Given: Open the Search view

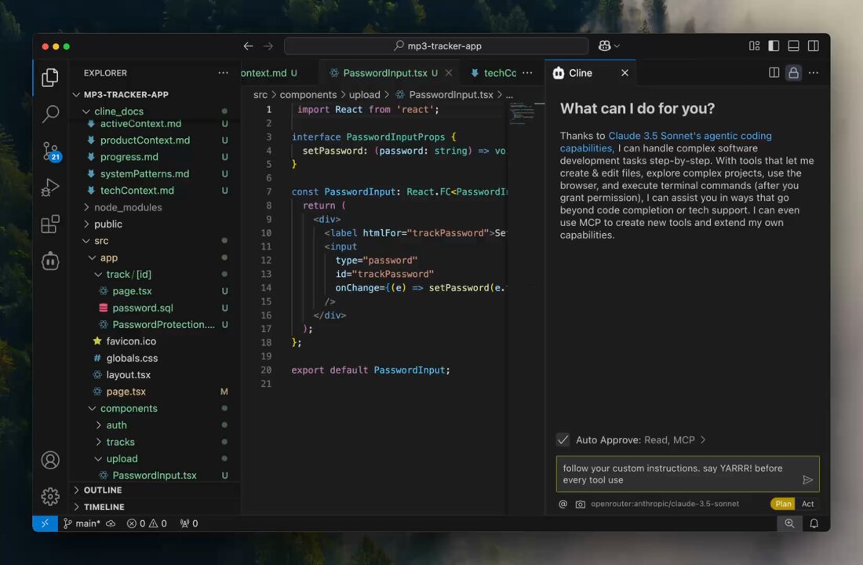Looking at the screenshot, I should 50,114.
